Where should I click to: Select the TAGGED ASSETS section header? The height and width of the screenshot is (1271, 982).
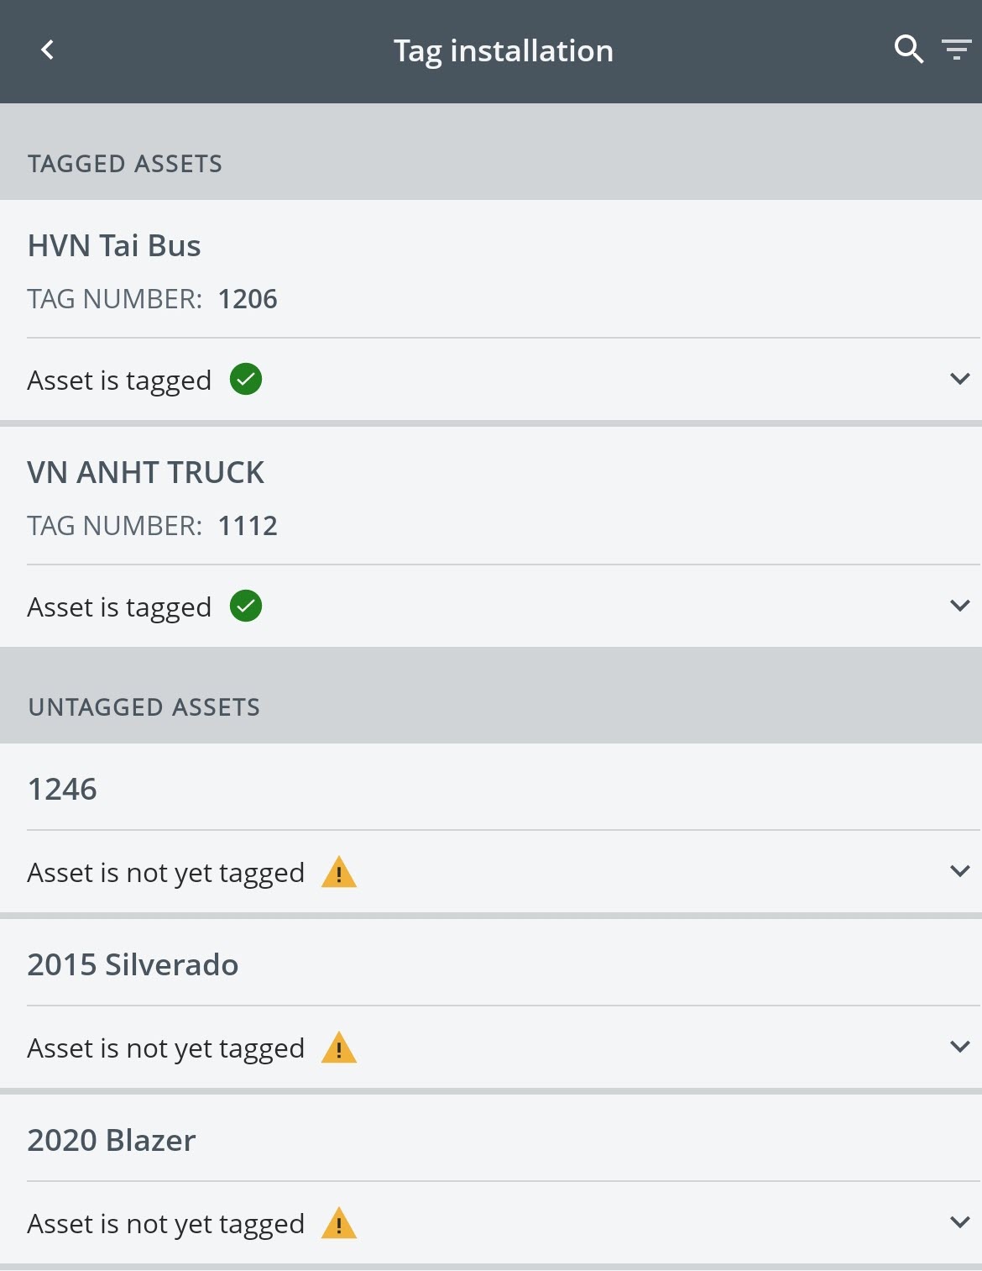point(125,163)
